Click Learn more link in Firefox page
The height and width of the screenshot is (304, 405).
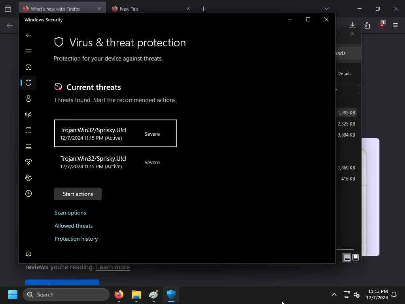pyautogui.click(x=113, y=267)
